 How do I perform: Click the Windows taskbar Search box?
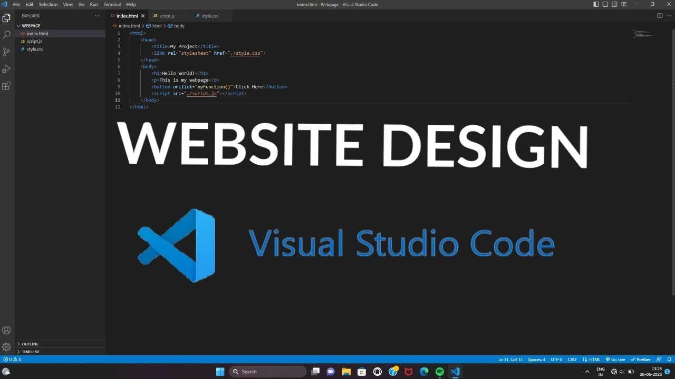tap(267, 372)
